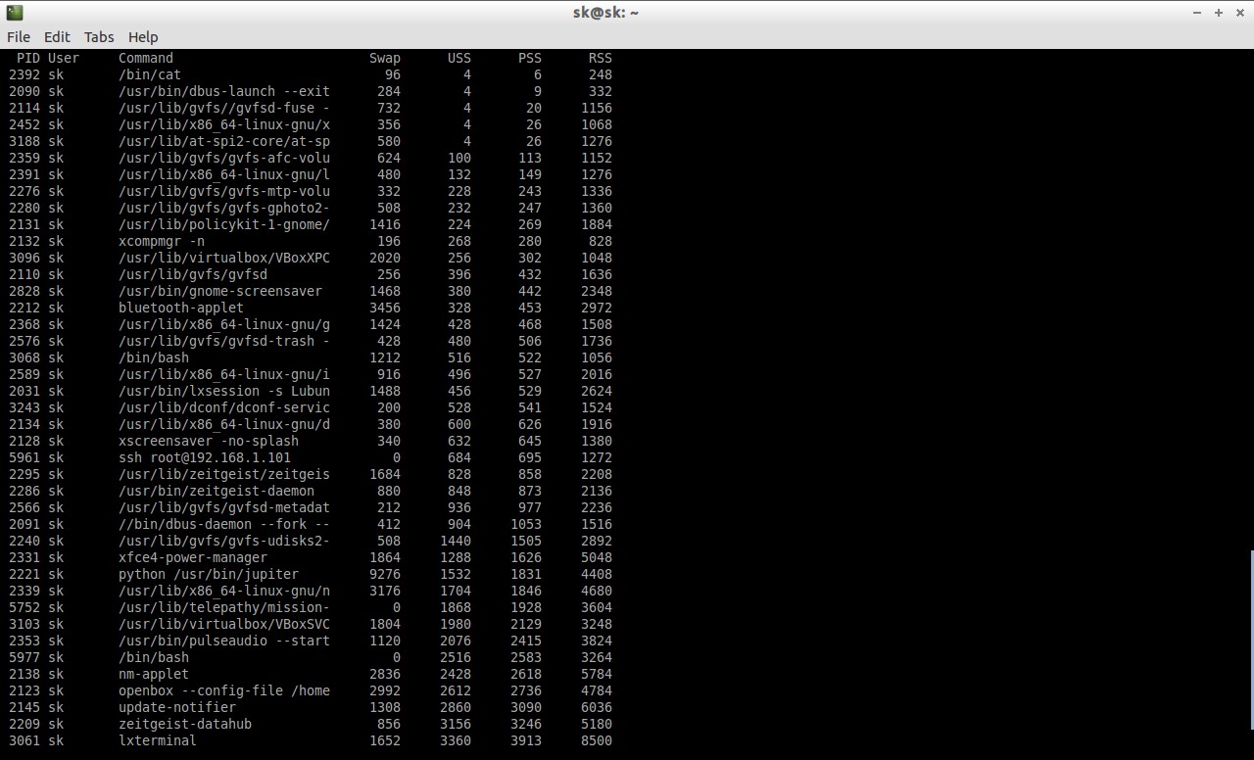Viewport: 1254px width, 760px height.
Task: Click the /usr/lib/at-spi2-core/at-sp command
Action: (224, 141)
